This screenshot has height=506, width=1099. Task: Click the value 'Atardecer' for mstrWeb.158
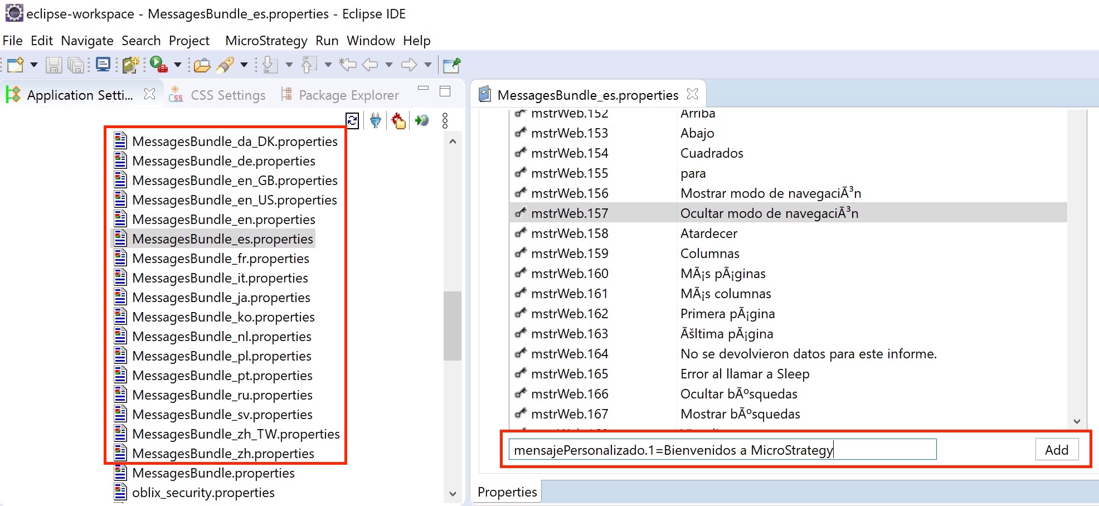pyautogui.click(x=708, y=233)
